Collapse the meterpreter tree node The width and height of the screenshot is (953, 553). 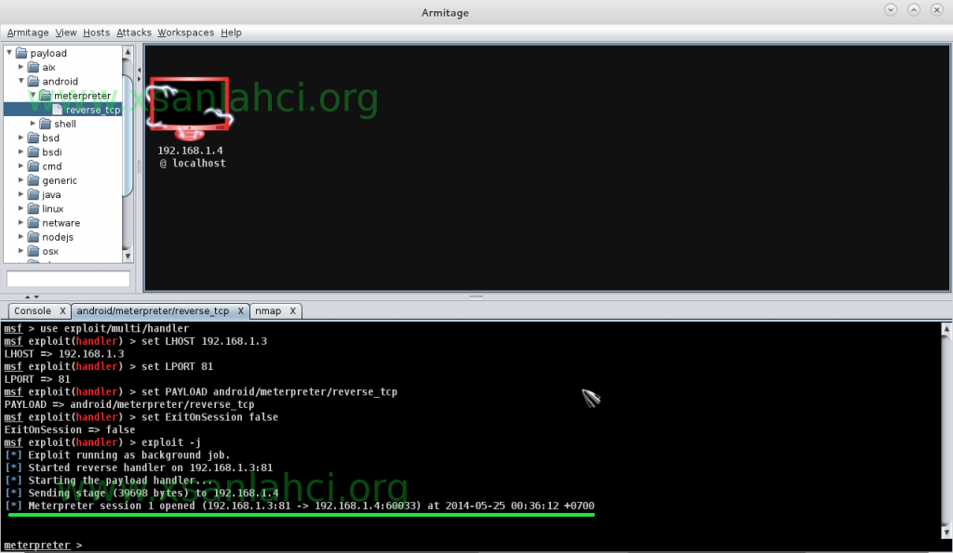[x=33, y=96]
